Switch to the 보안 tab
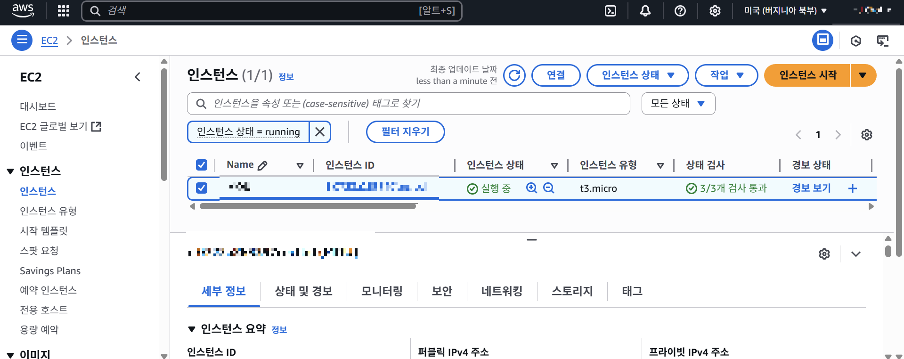The image size is (904, 359). 442,291
